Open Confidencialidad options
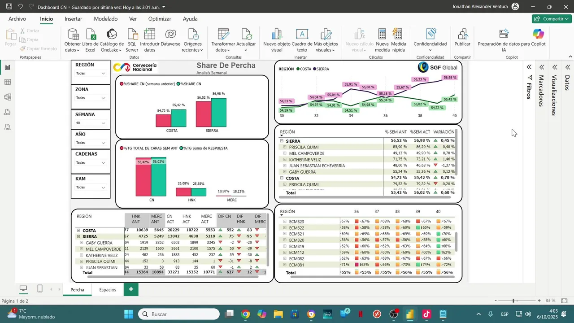The width and height of the screenshot is (574, 323). pyautogui.click(x=430, y=40)
